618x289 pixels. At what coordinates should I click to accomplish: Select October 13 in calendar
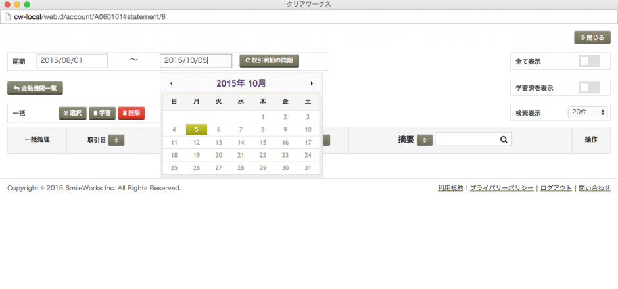[x=219, y=143]
